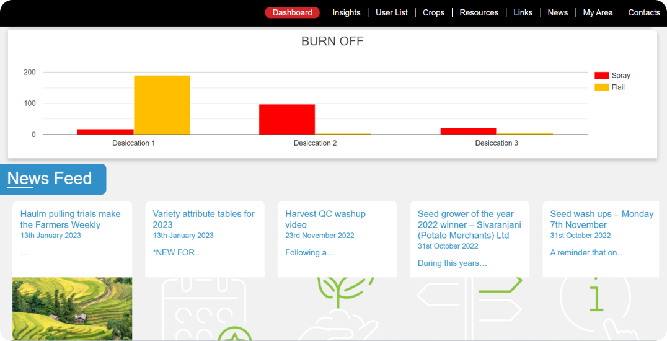Open the Contacts page
Viewport: 667px width, 341px height.
(643, 12)
